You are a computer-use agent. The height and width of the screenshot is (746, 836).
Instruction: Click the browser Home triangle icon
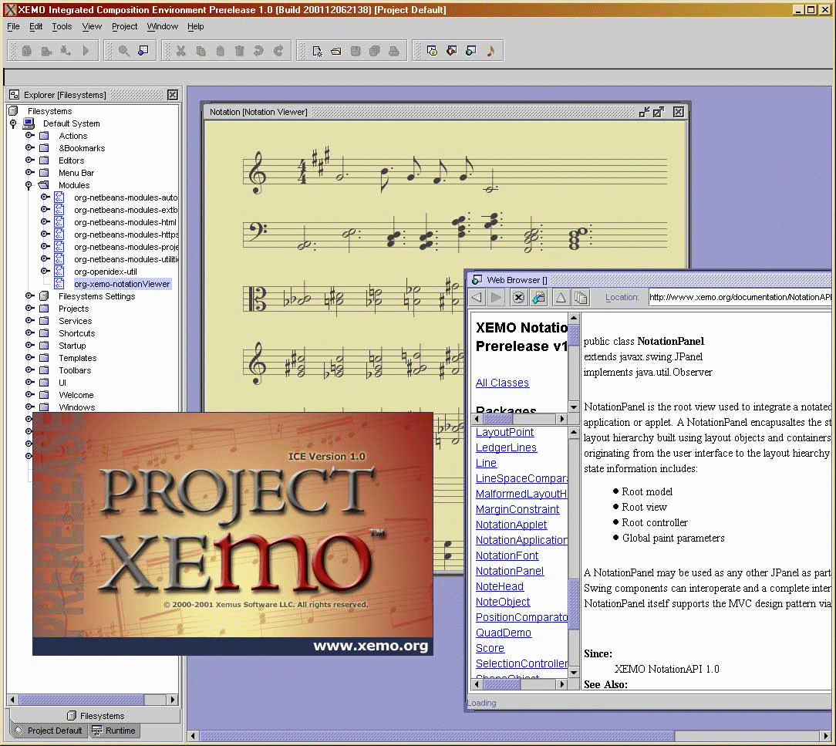tap(561, 298)
